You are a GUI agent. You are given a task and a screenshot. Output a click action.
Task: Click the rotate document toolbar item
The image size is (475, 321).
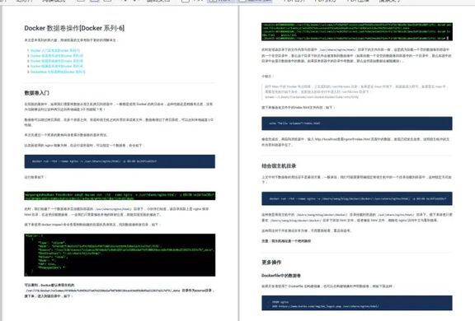click(x=158, y=1)
